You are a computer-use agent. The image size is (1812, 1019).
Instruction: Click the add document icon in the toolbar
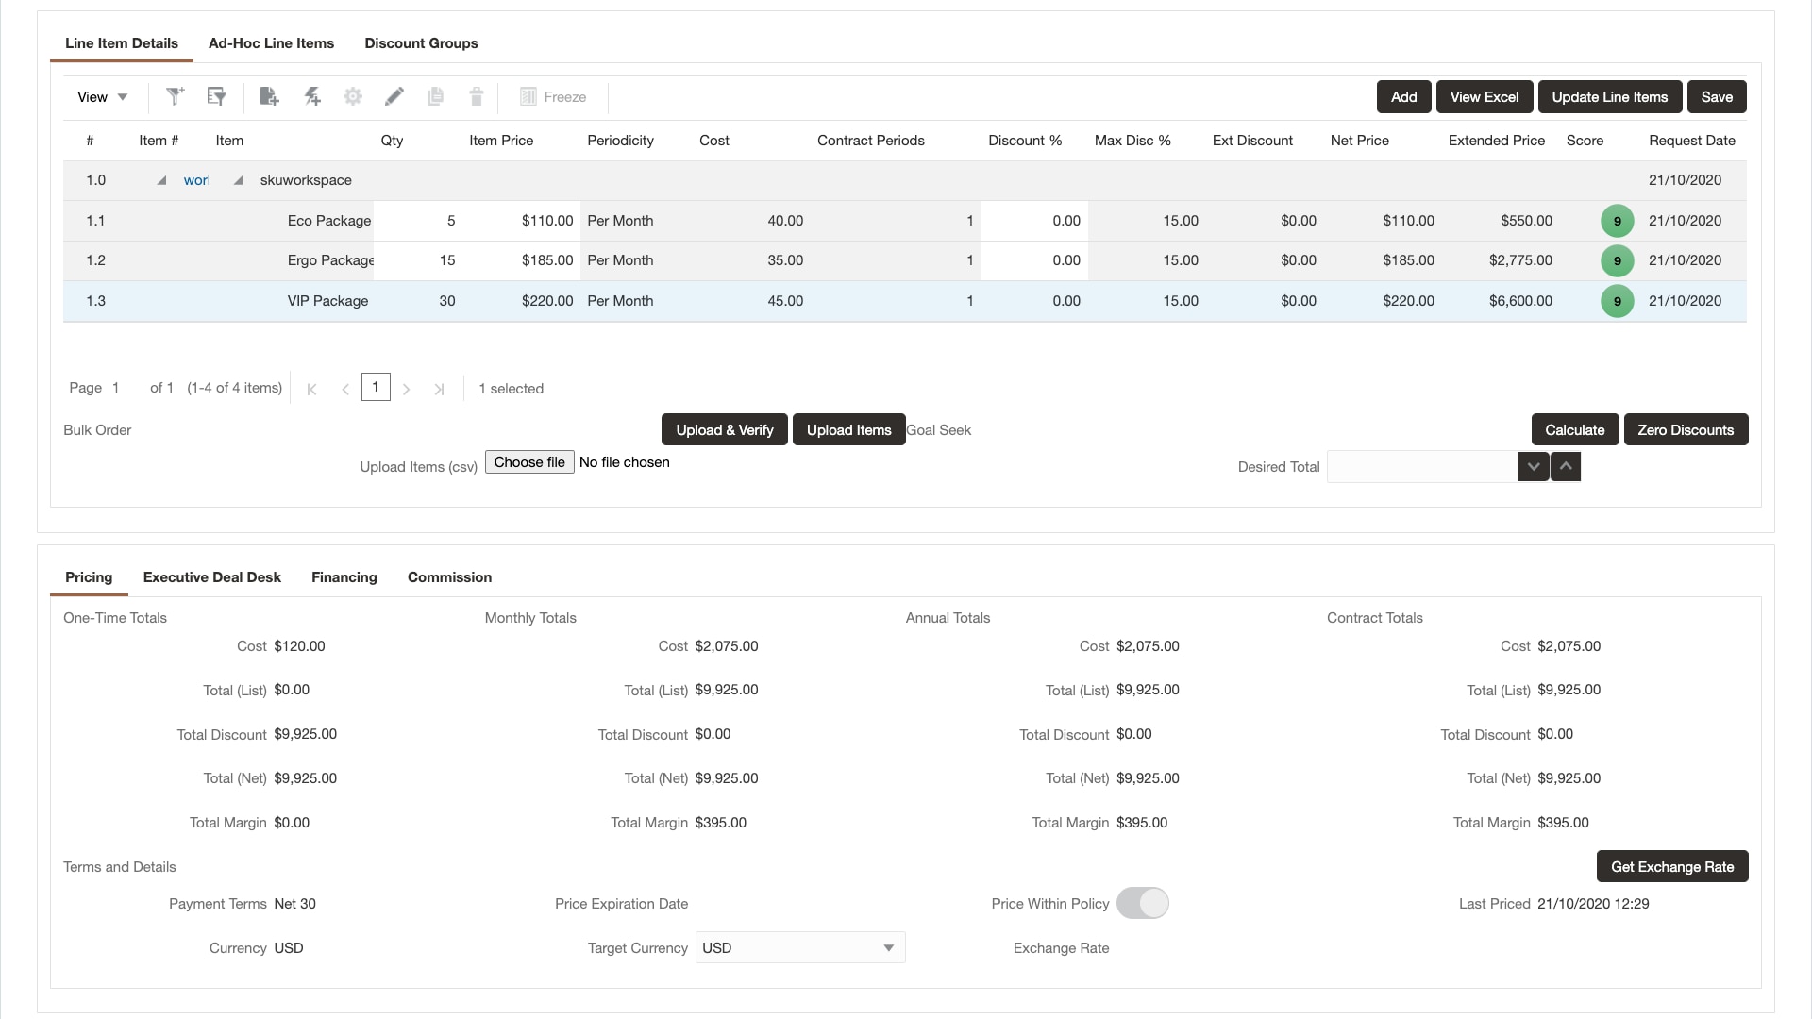point(269,96)
